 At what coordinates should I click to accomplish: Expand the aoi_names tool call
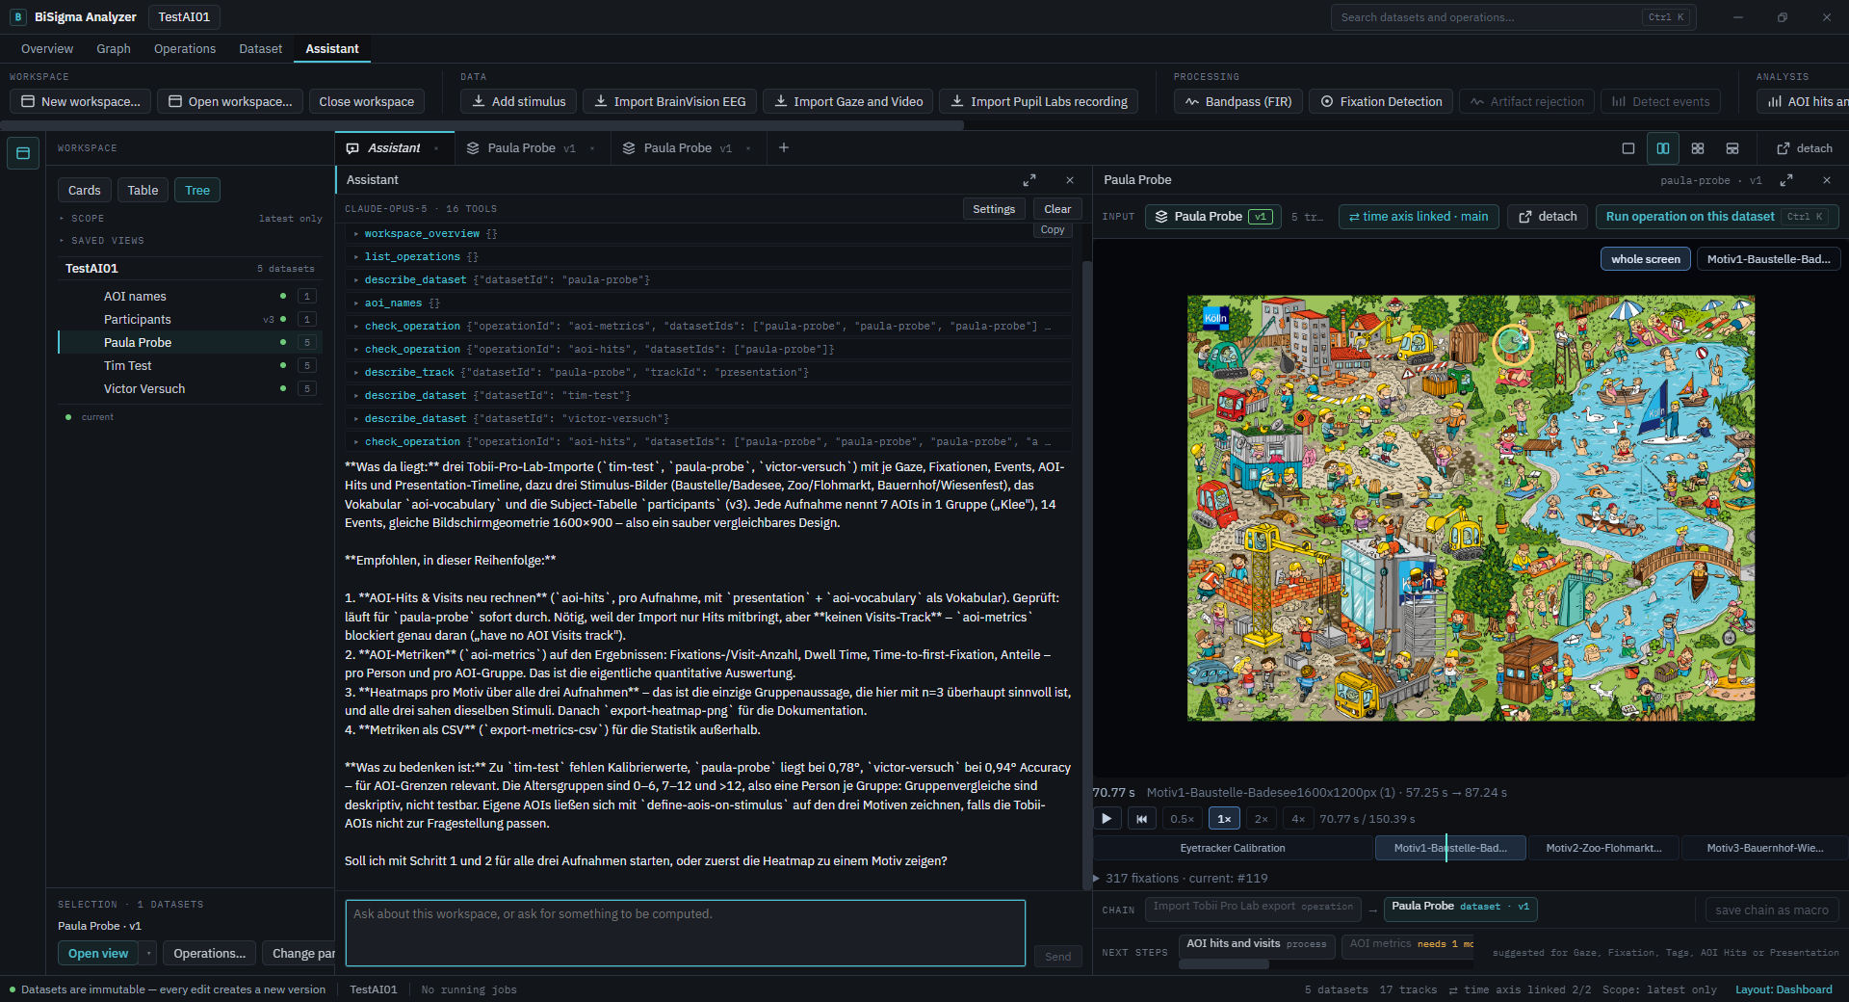point(709,303)
